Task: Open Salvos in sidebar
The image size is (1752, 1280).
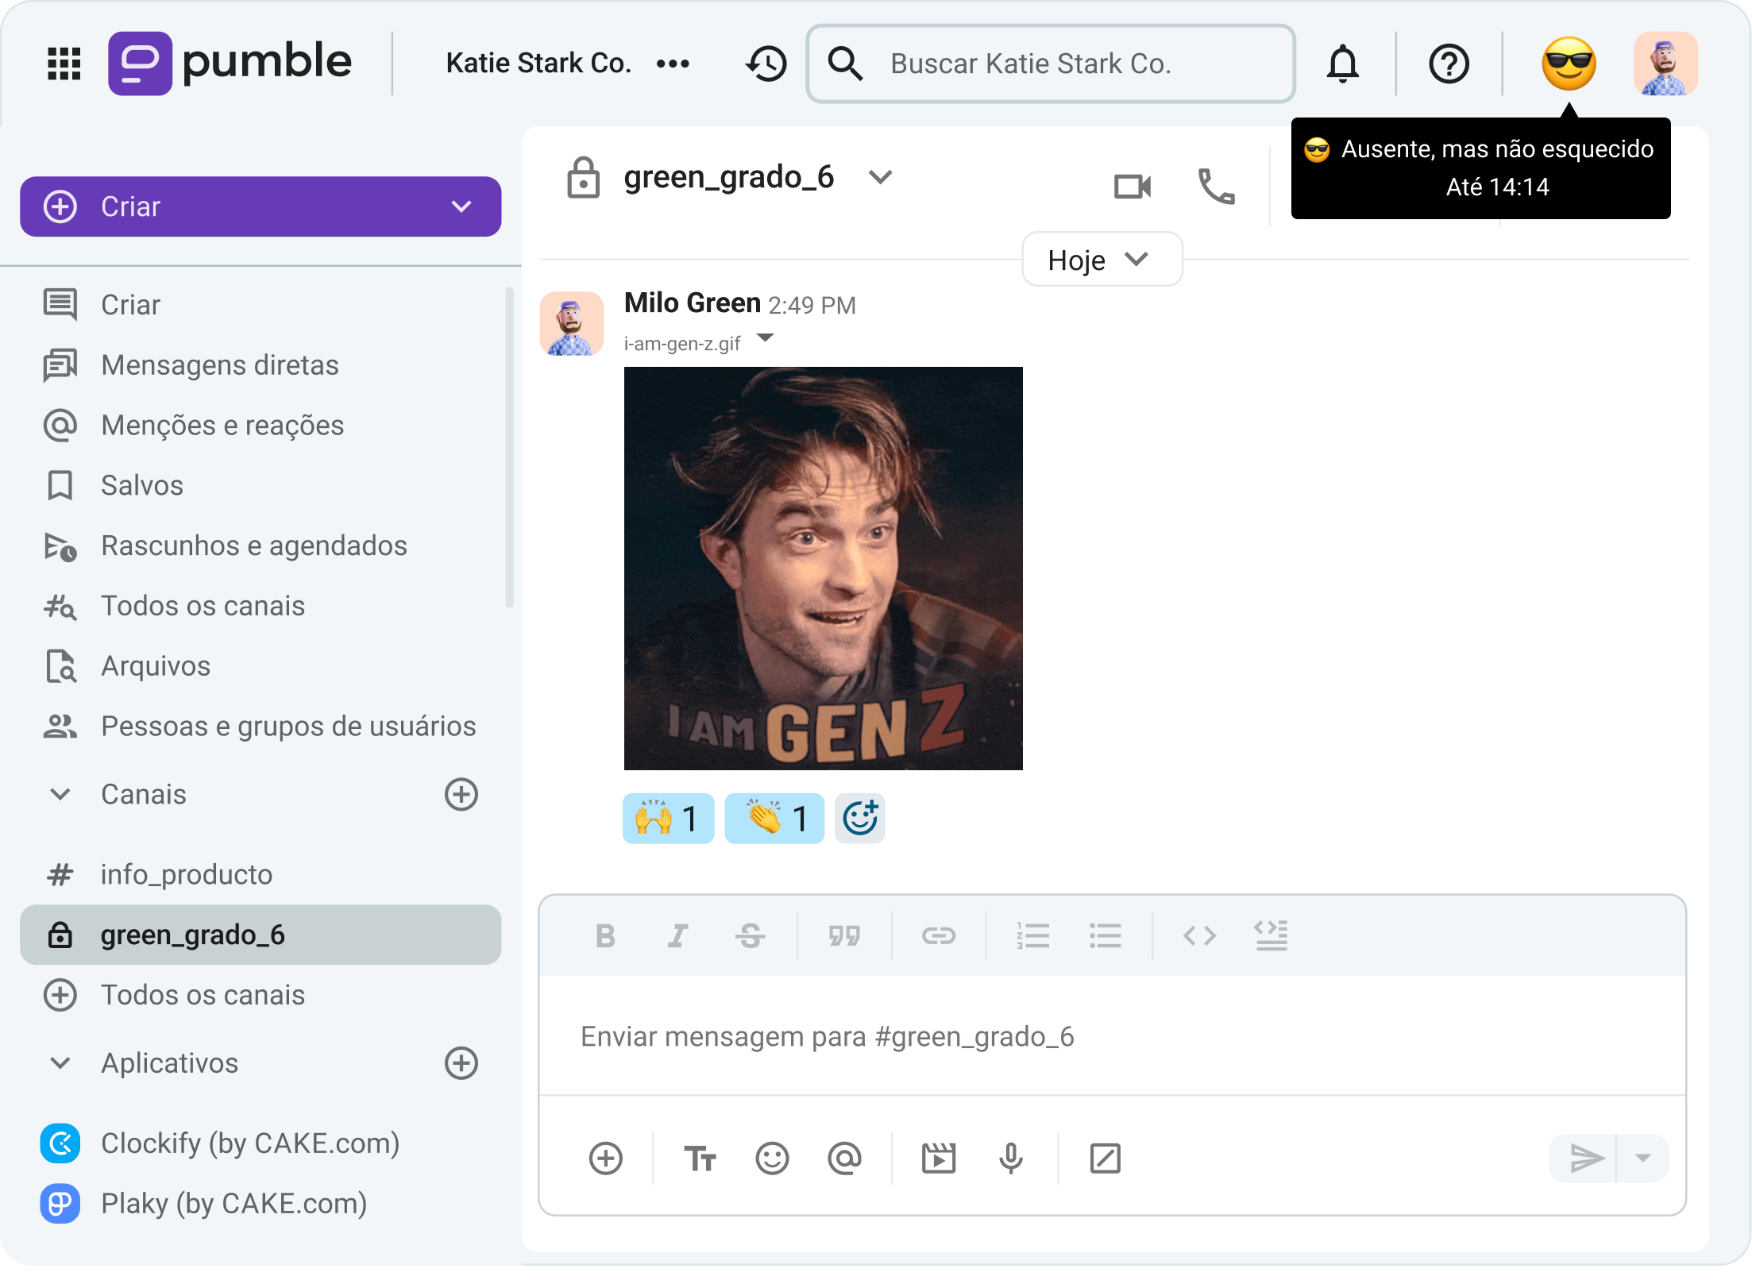Action: (260, 485)
